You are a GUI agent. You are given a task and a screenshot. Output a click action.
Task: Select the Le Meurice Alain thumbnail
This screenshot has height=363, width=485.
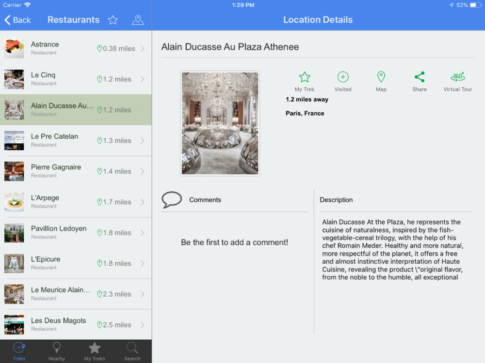tap(14, 294)
